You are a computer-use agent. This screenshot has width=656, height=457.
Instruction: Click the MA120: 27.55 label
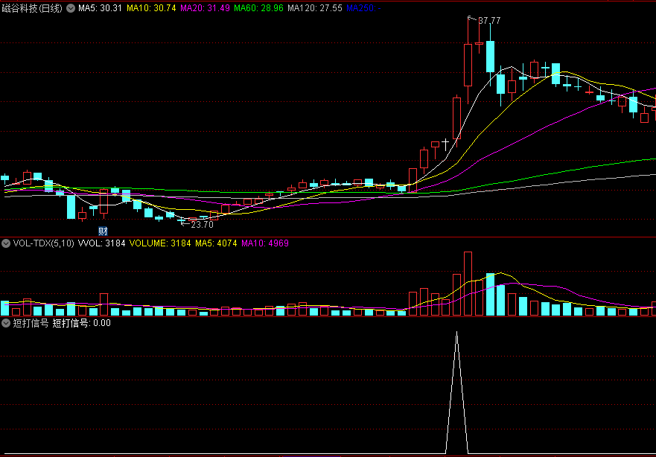coord(315,8)
